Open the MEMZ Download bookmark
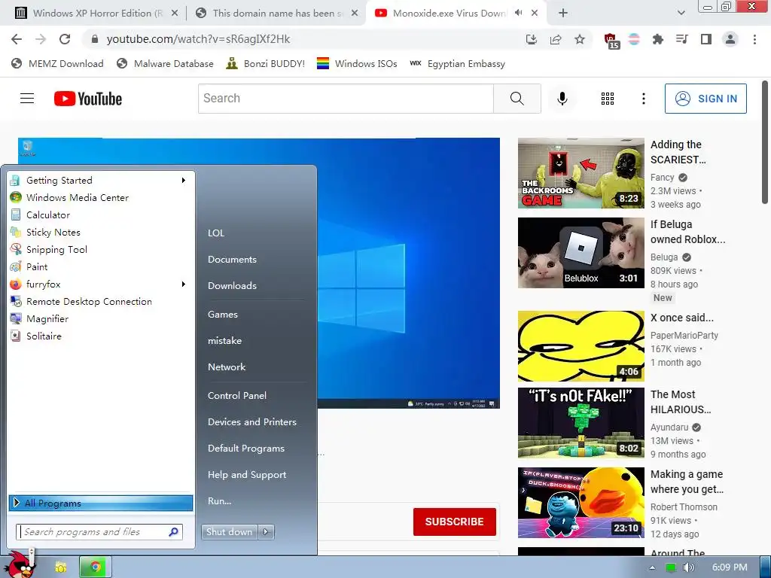Image resolution: width=771 pixels, height=578 pixels. tap(57, 64)
